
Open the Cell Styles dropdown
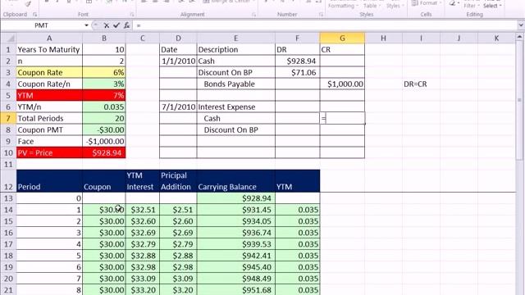(x=395, y=6)
